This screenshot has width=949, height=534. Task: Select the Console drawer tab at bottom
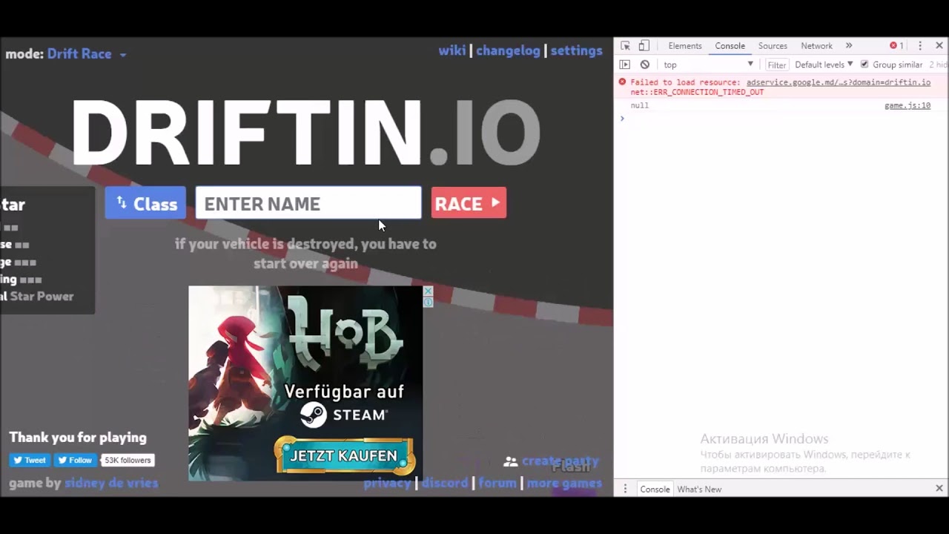pos(655,489)
